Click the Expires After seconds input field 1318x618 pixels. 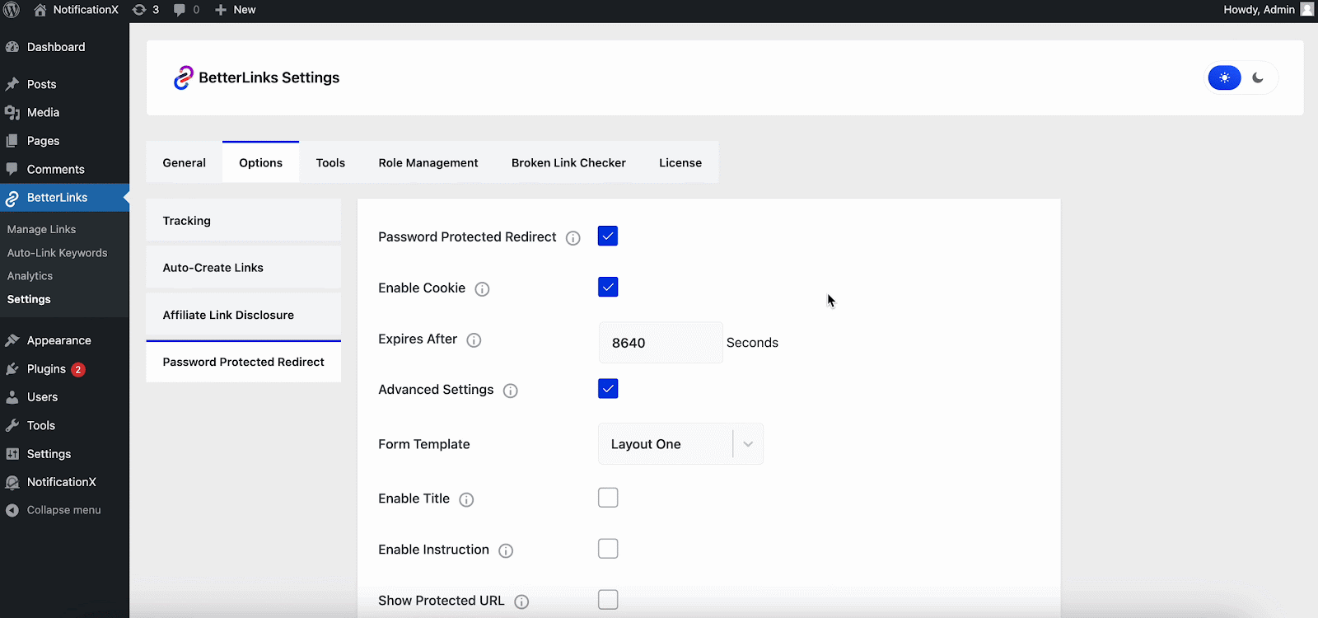(x=661, y=343)
